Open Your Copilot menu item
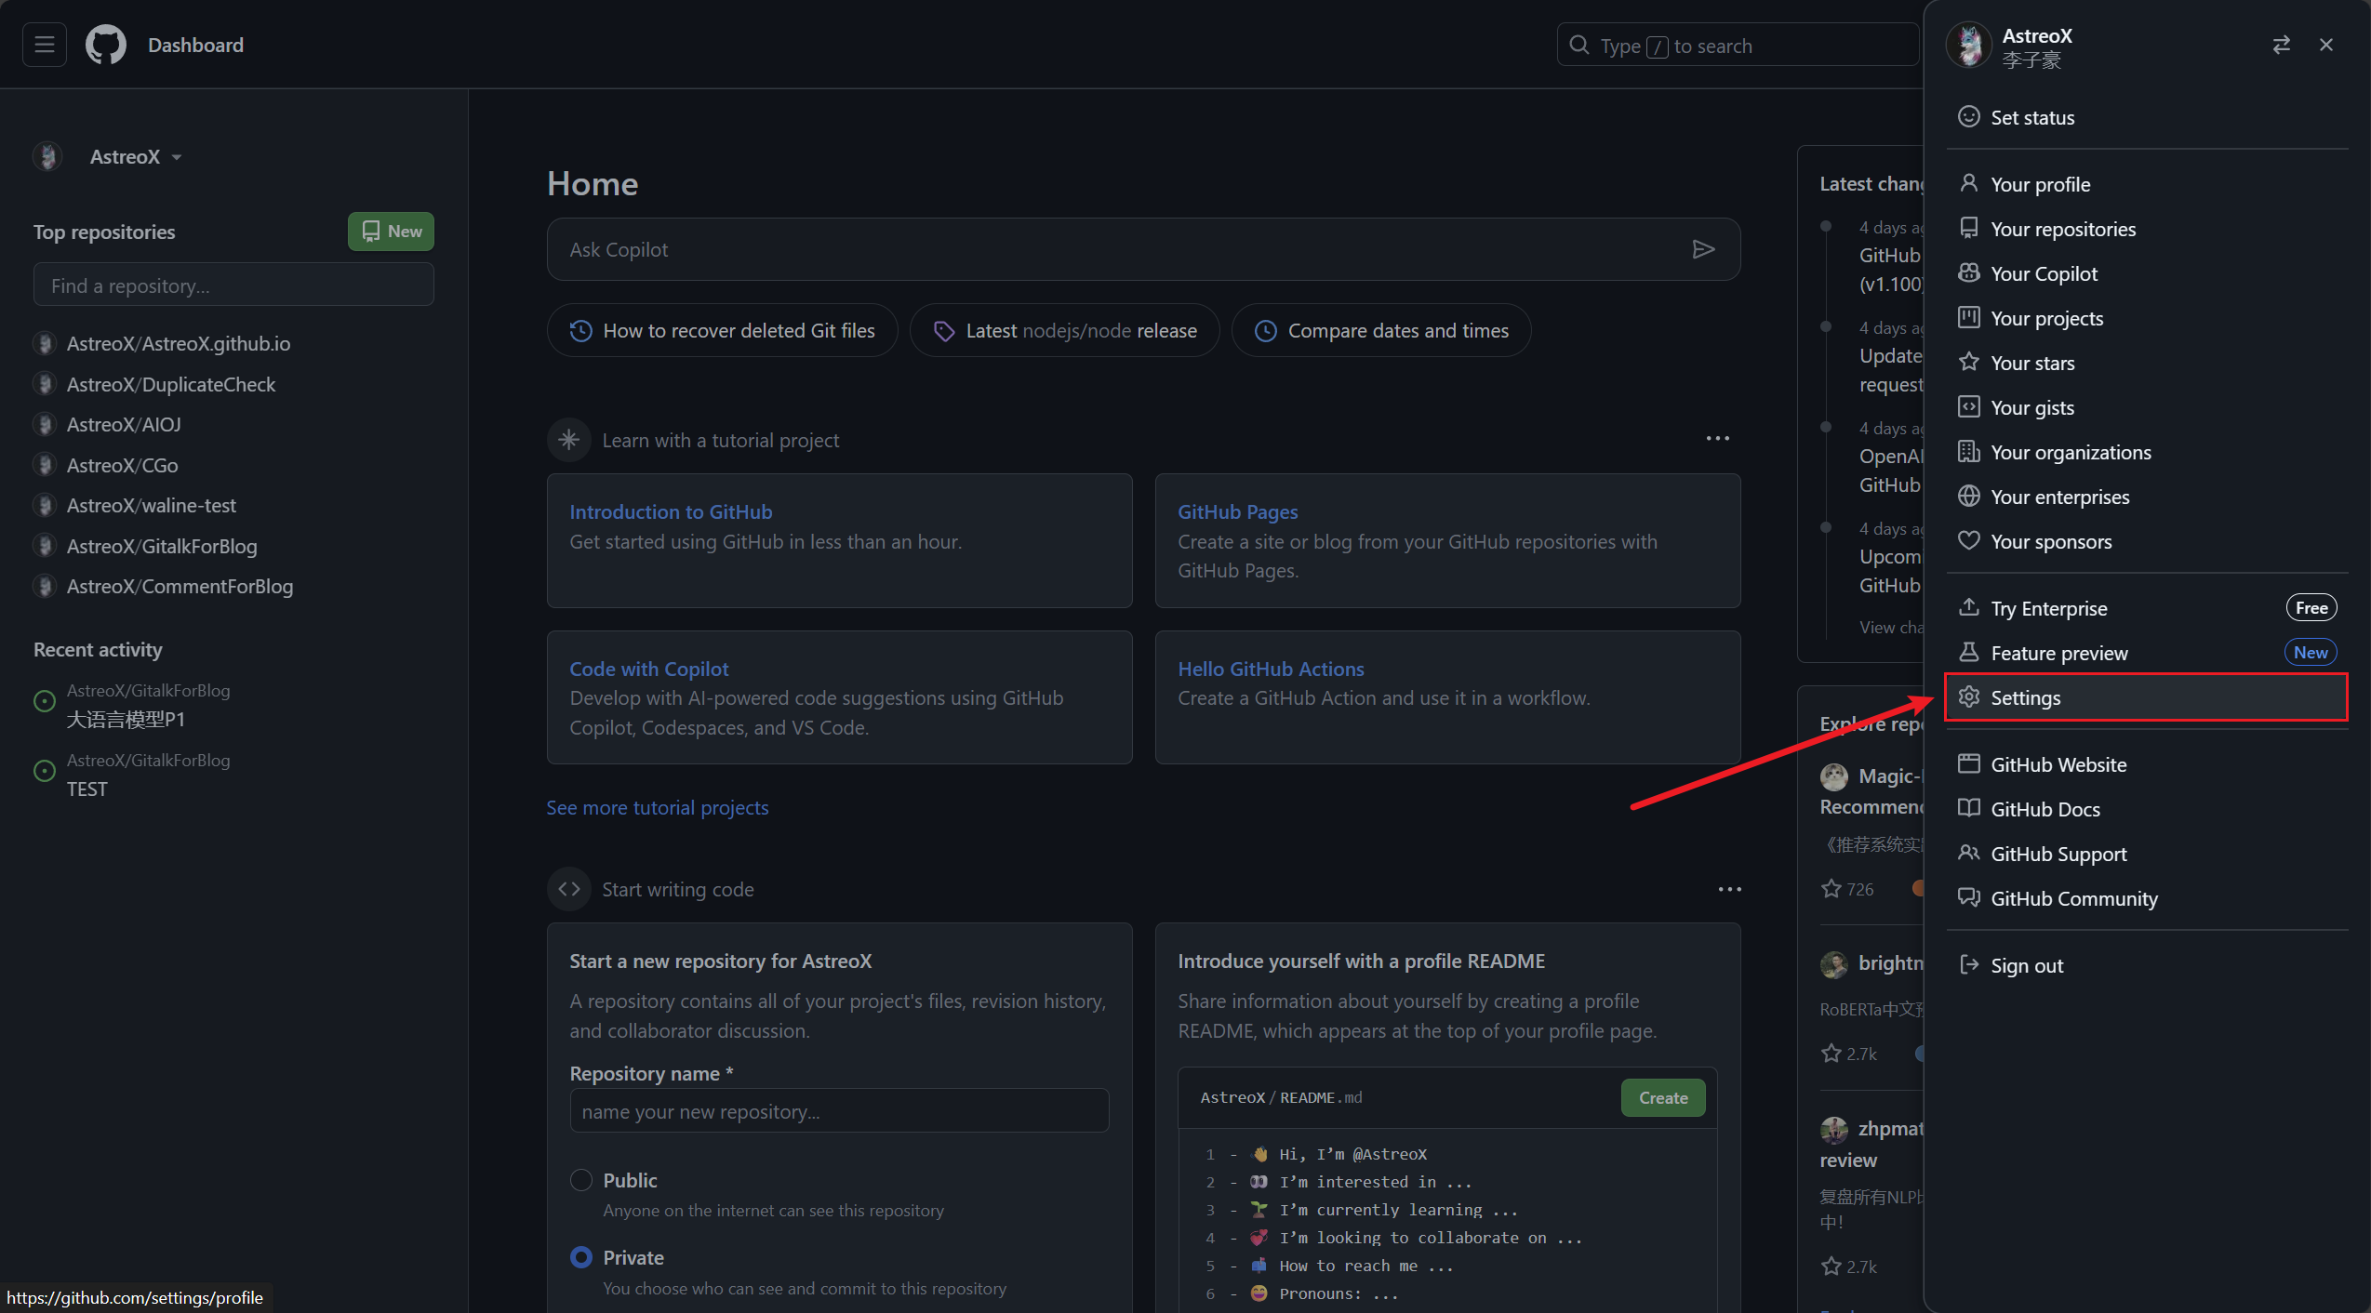The height and width of the screenshot is (1313, 2371). [2147, 273]
